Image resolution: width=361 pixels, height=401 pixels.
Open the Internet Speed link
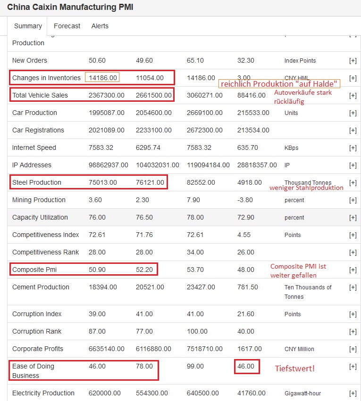point(34,147)
